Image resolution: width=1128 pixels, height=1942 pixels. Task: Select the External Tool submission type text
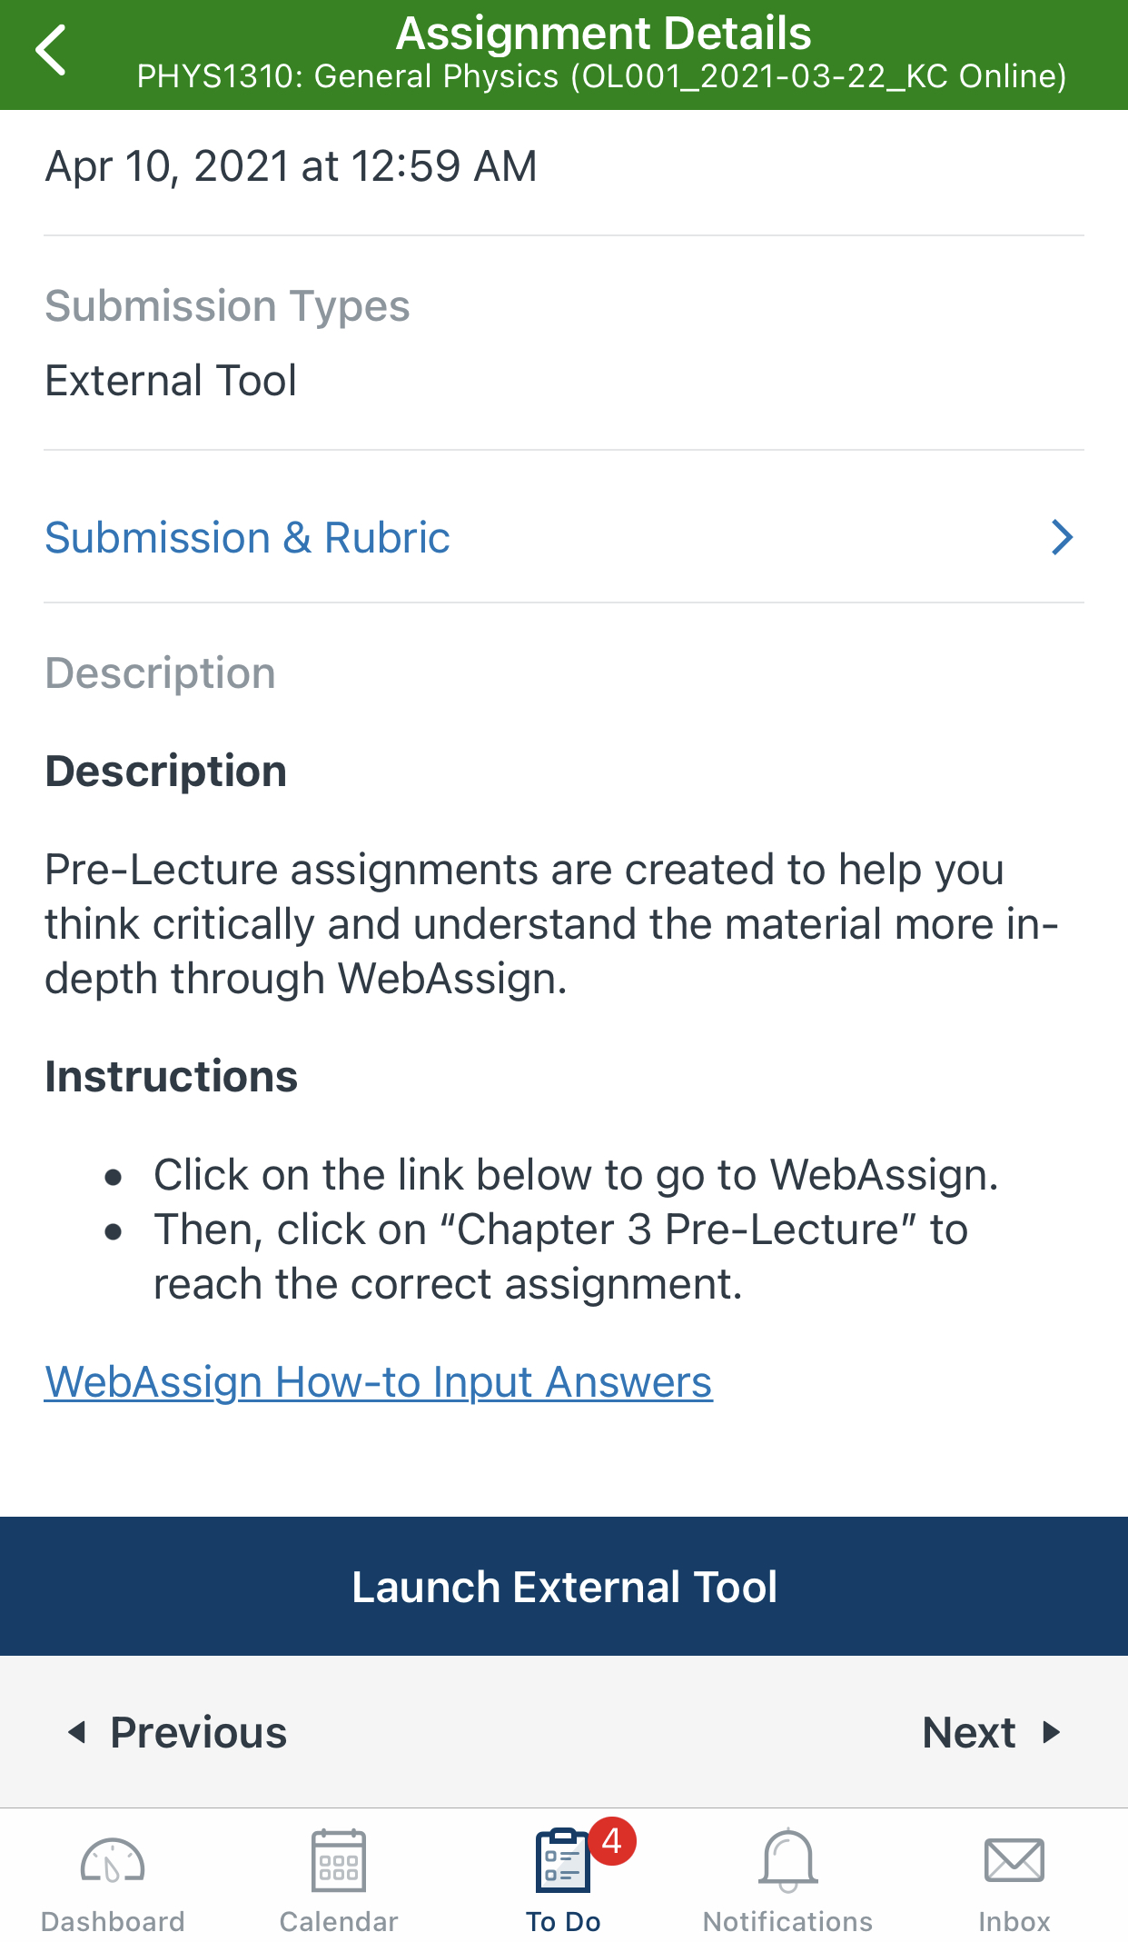pyautogui.click(x=171, y=380)
